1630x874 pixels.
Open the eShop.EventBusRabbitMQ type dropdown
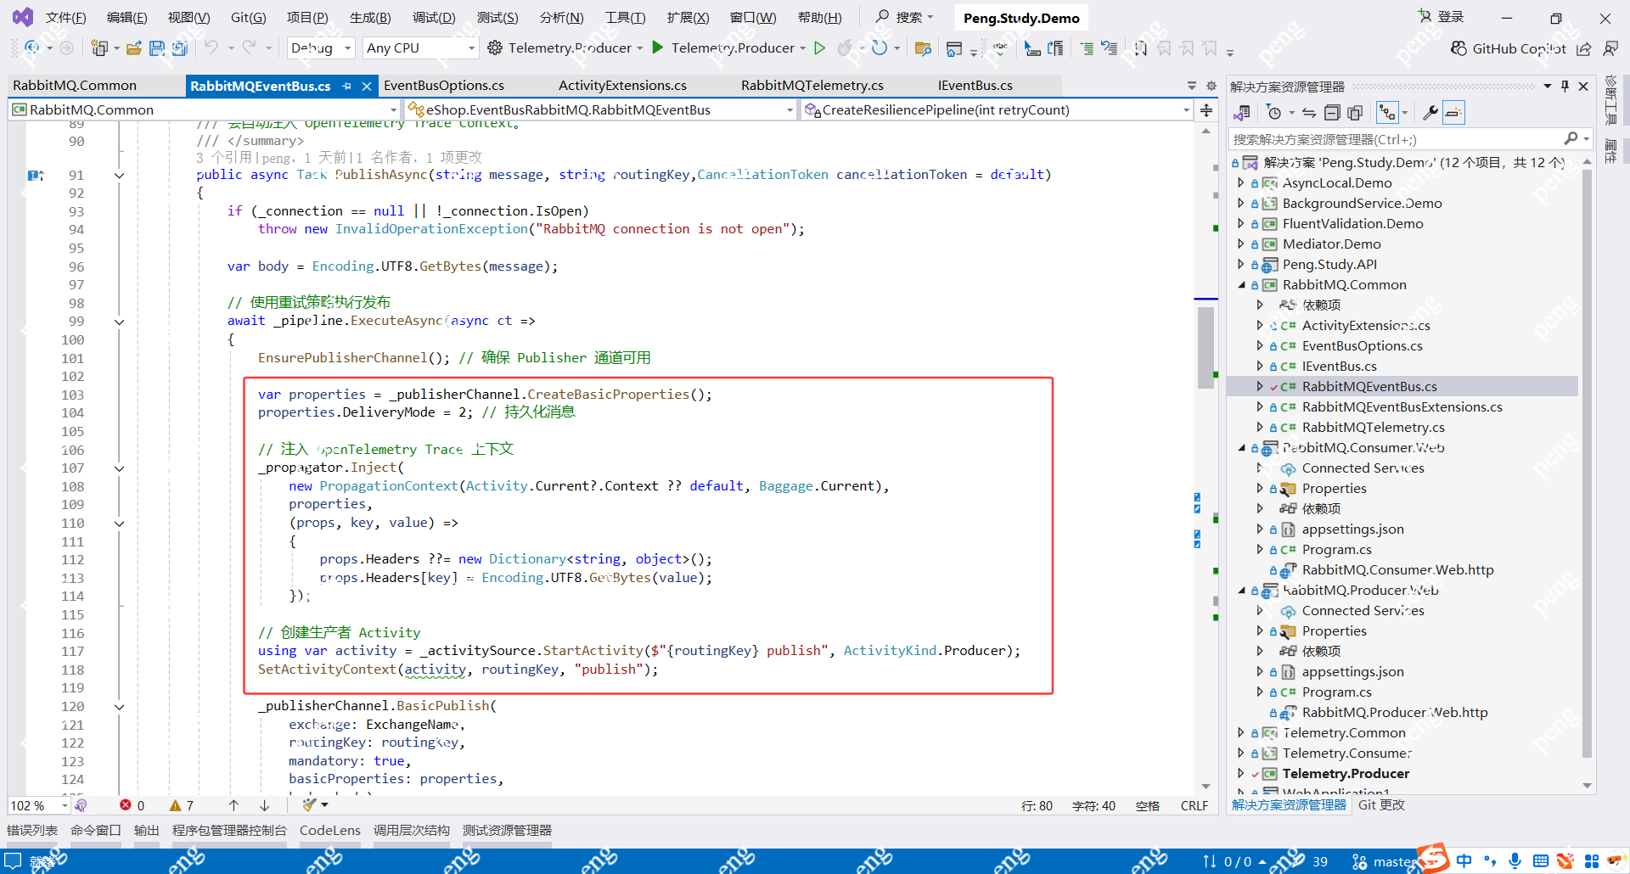(x=600, y=109)
